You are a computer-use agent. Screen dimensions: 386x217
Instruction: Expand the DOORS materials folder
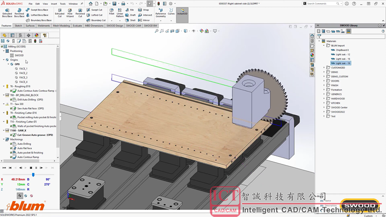(x=324, y=81)
